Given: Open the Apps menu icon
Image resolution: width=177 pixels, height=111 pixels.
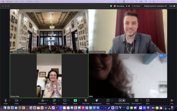Looking at the screenshot, I should 108,101.
